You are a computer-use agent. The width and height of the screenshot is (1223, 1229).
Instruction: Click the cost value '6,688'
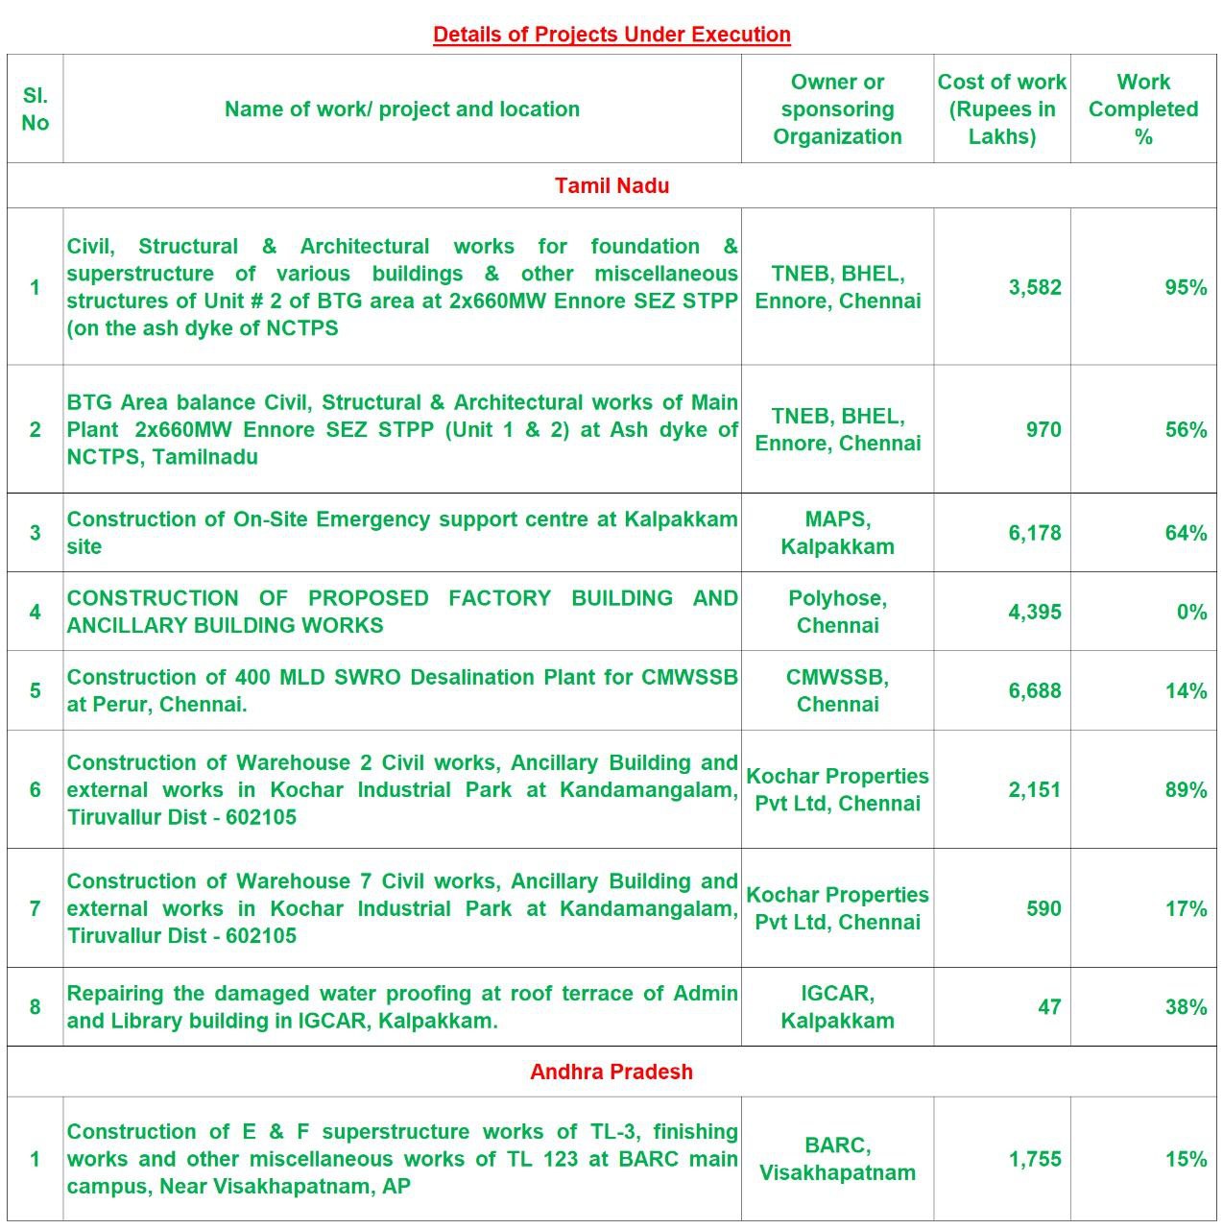[1035, 690]
